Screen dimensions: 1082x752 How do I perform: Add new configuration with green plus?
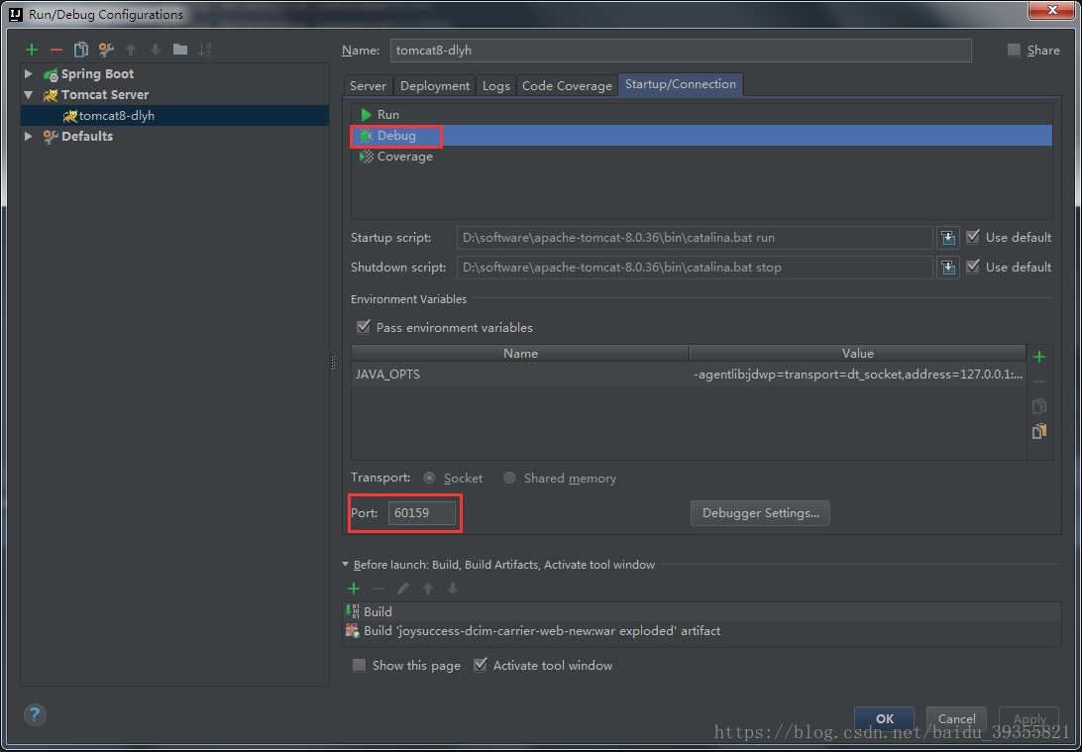pos(31,50)
